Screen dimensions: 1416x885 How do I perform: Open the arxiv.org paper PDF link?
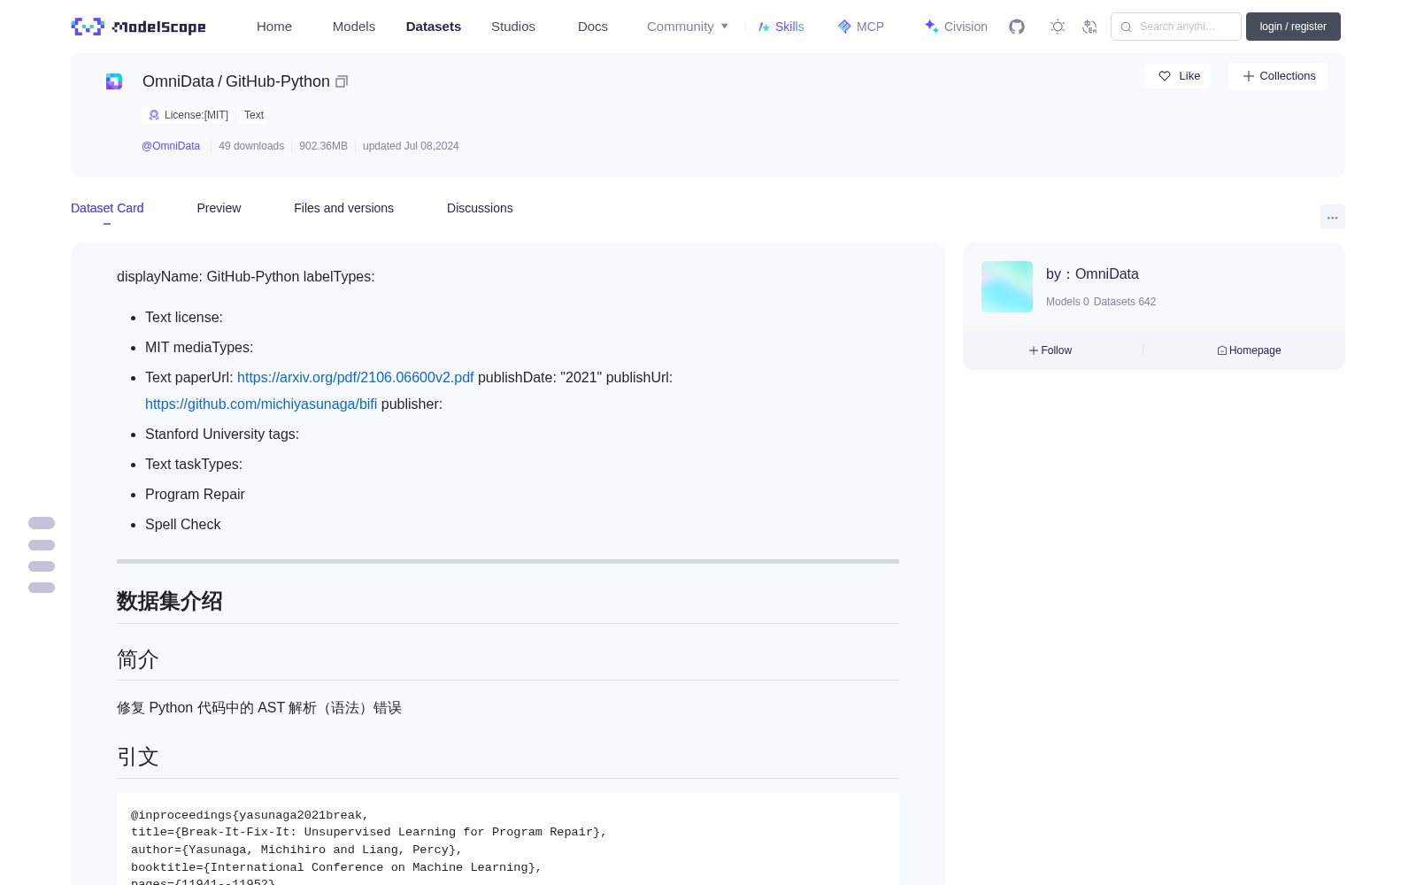(356, 377)
